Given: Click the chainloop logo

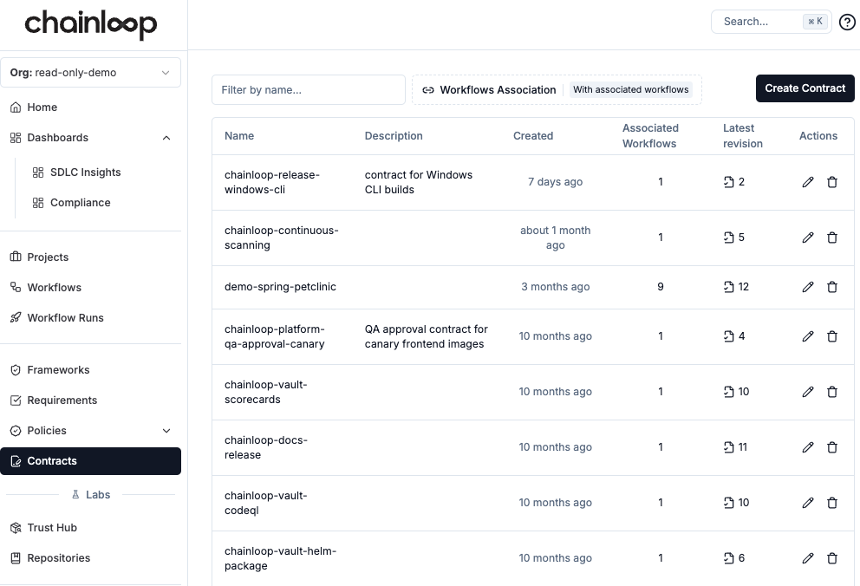Looking at the screenshot, I should [x=90, y=24].
